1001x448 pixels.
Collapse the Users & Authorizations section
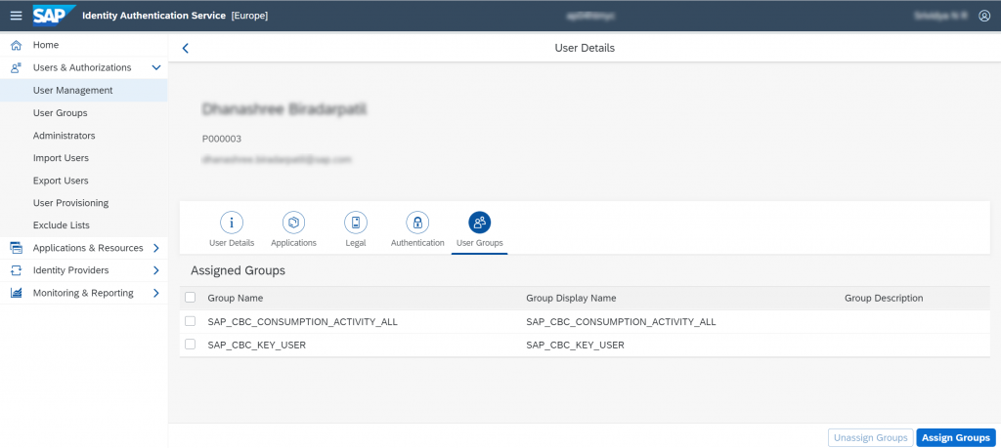pyautogui.click(x=155, y=67)
